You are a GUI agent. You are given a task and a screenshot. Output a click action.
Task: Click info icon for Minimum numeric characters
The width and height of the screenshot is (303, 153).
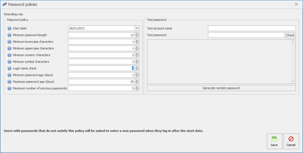9,55
